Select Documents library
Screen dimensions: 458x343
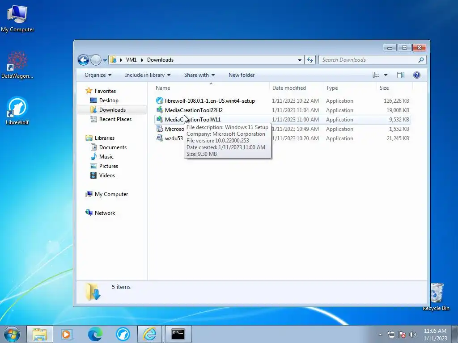coord(113,147)
